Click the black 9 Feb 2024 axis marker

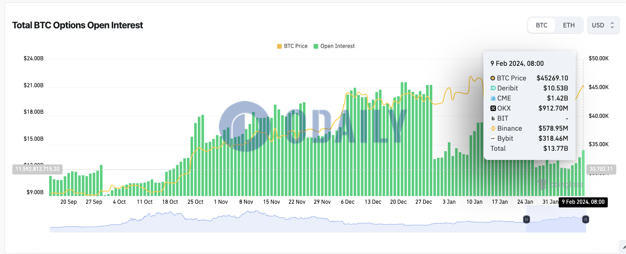coord(583,202)
